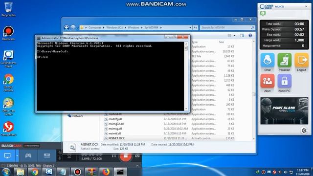Switch to cmd window taskbar button
The height and width of the screenshot is (176, 313).
tap(120, 172)
